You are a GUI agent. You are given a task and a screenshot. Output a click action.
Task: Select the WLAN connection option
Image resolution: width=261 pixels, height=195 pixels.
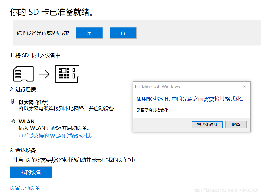point(27,121)
